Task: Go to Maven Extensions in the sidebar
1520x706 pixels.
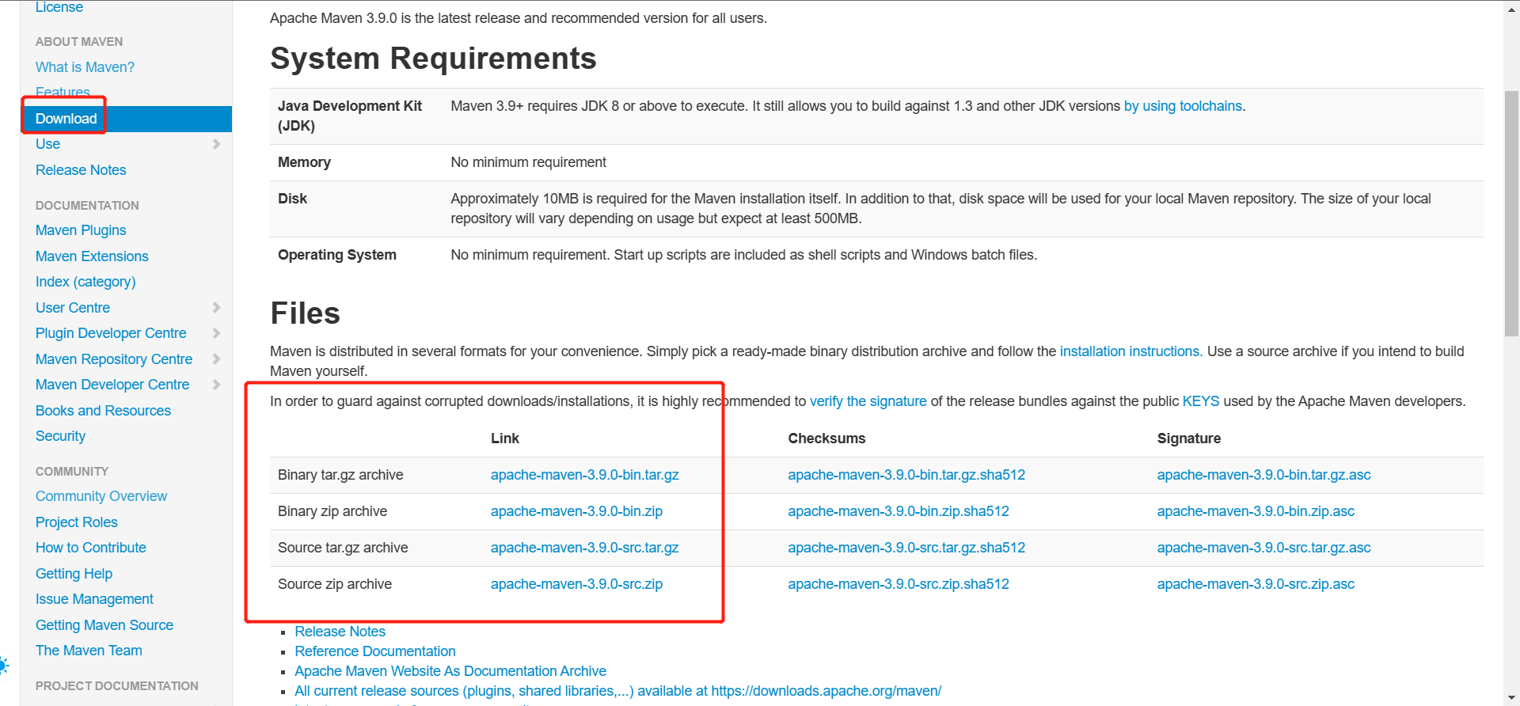Action: point(92,256)
